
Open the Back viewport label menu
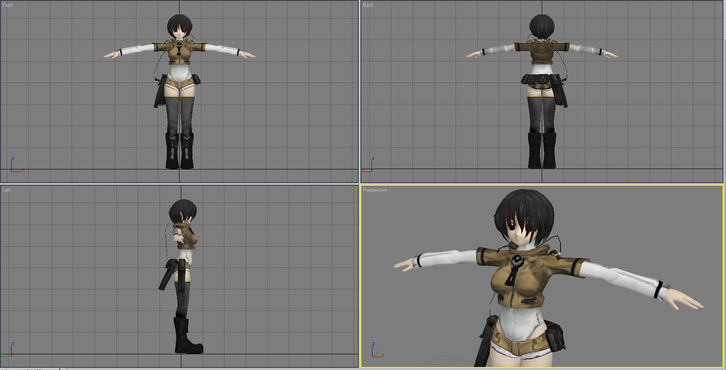(368, 5)
